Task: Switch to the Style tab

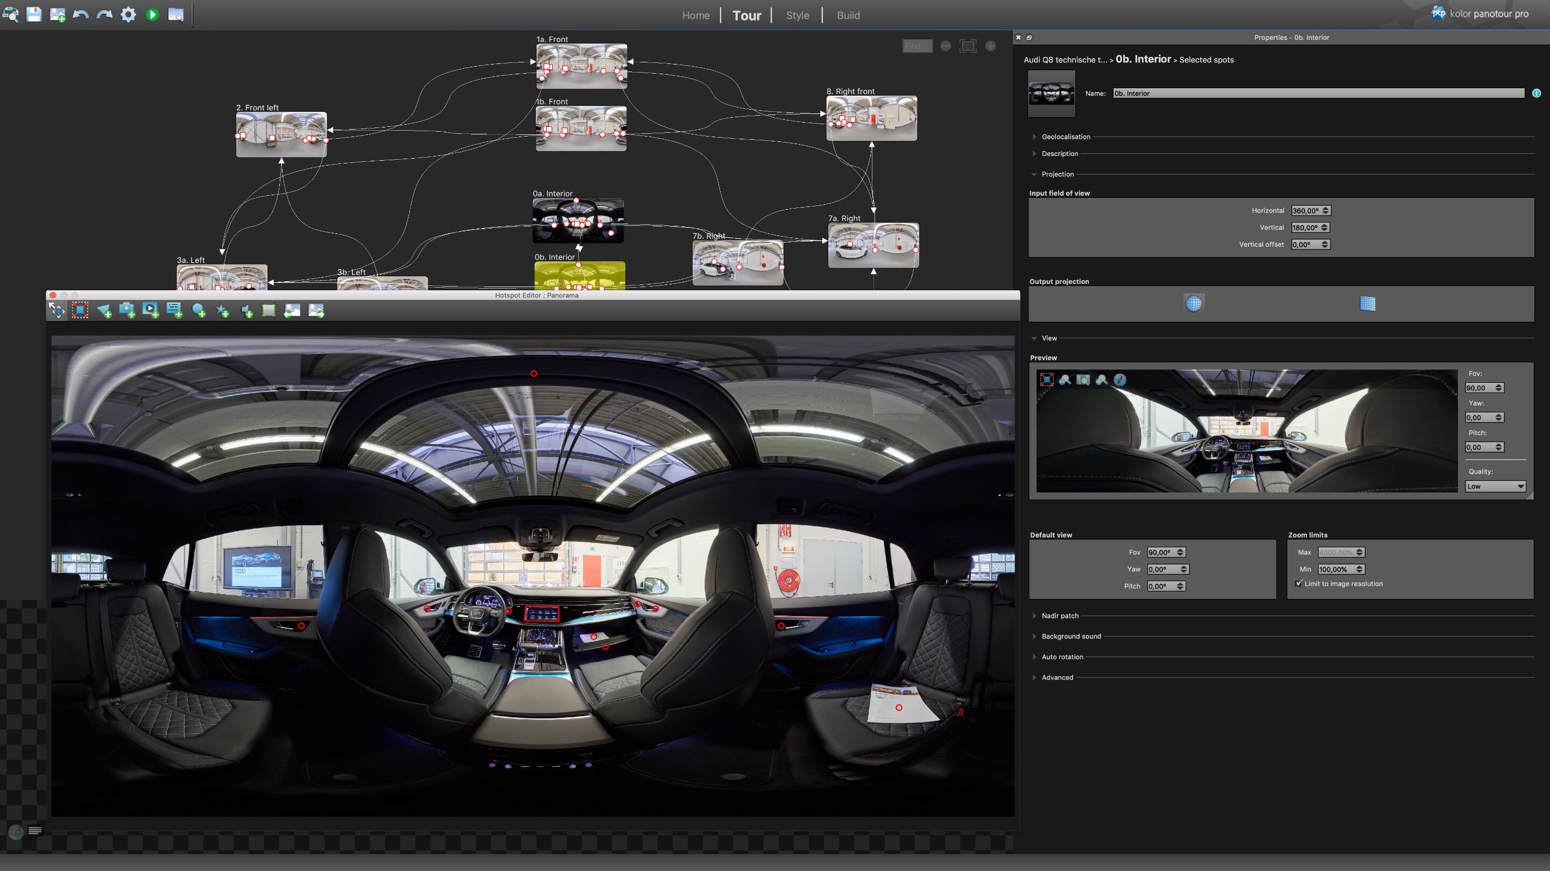Action: [797, 15]
